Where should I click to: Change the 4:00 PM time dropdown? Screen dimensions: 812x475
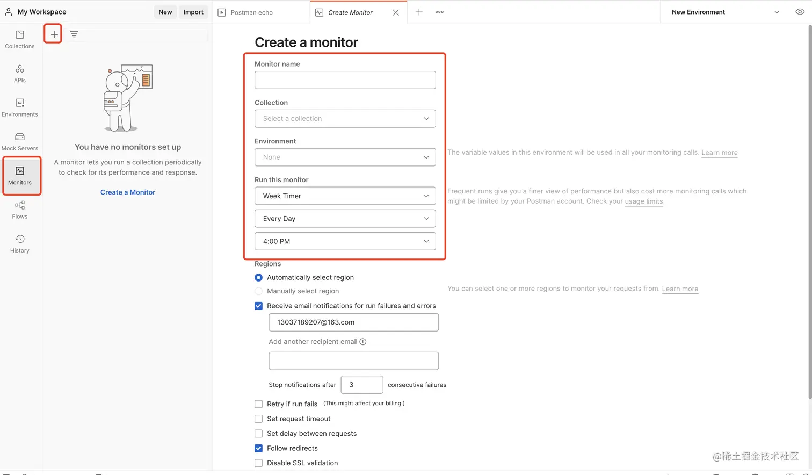345,241
